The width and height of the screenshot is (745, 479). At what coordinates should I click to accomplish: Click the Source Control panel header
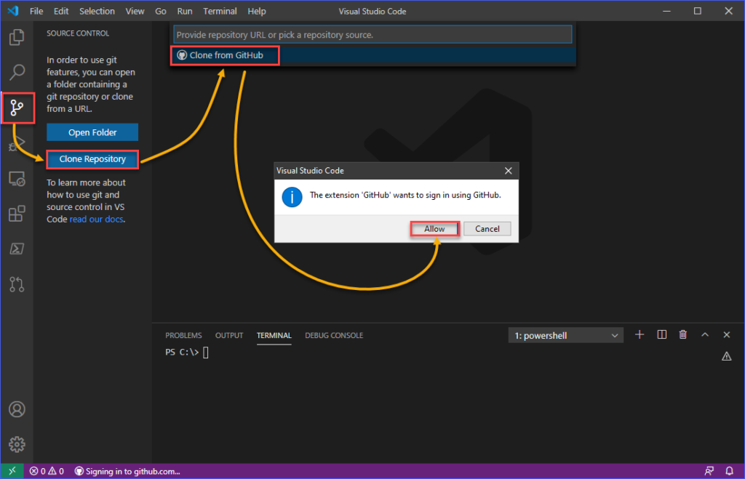pyautogui.click(x=78, y=33)
